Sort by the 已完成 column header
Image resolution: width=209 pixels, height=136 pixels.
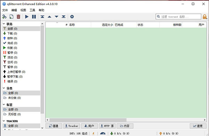pos(125,25)
